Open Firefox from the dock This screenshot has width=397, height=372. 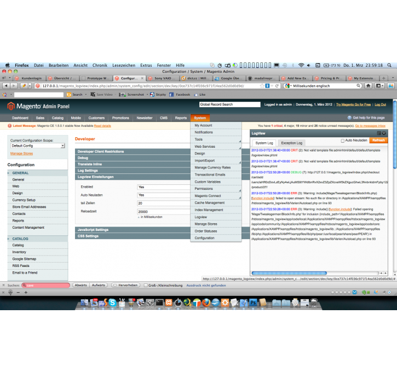pos(206,303)
